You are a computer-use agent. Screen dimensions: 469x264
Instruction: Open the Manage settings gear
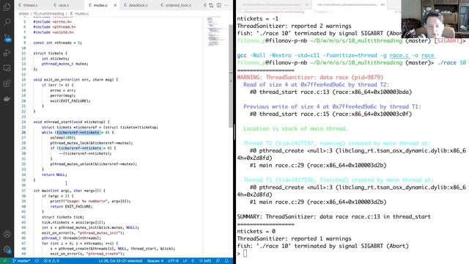click(7, 249)
